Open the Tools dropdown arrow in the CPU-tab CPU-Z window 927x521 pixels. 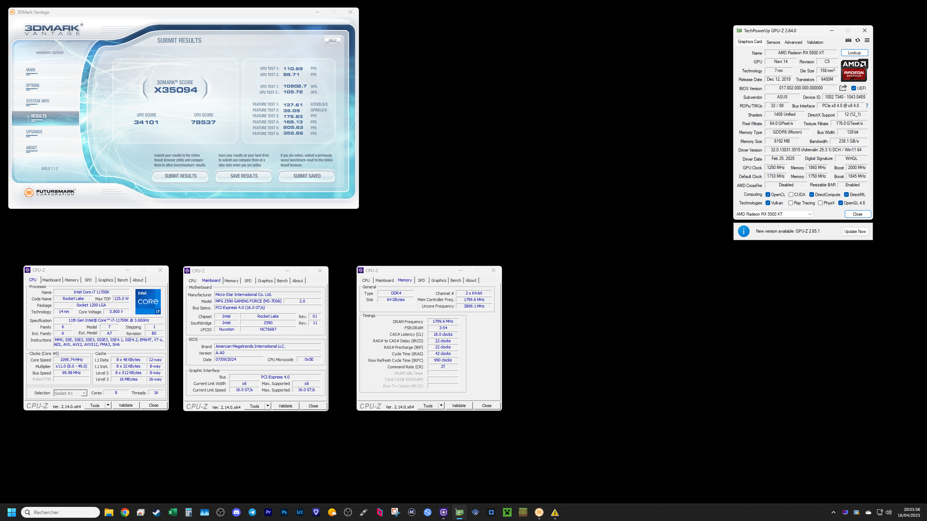tap(108, 405)
